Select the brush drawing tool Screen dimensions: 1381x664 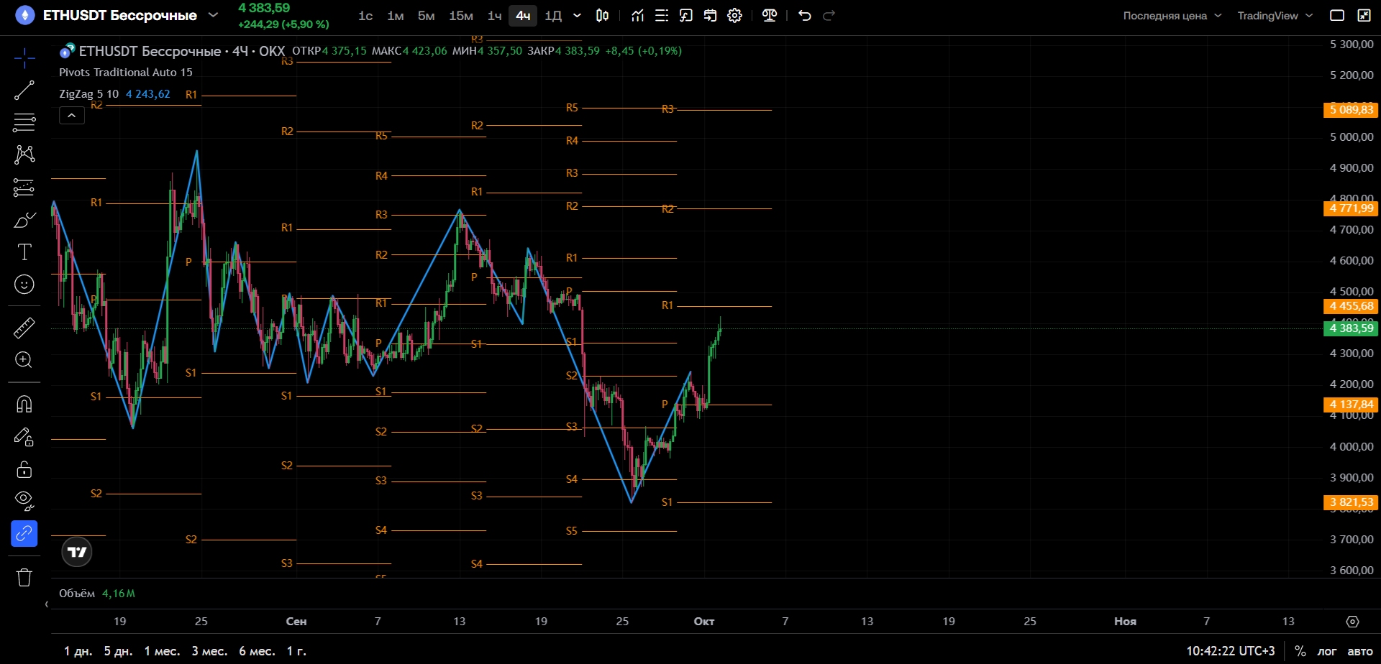click(24, 220)
